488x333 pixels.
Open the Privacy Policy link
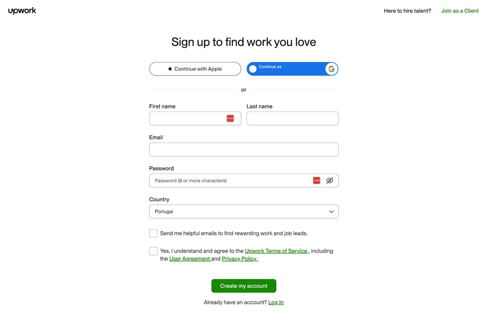click(x=239, y=259)
